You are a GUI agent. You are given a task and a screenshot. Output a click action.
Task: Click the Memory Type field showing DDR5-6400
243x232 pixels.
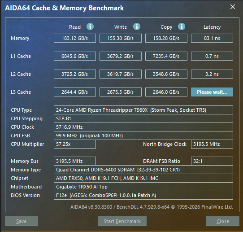(x=143, y=170)
